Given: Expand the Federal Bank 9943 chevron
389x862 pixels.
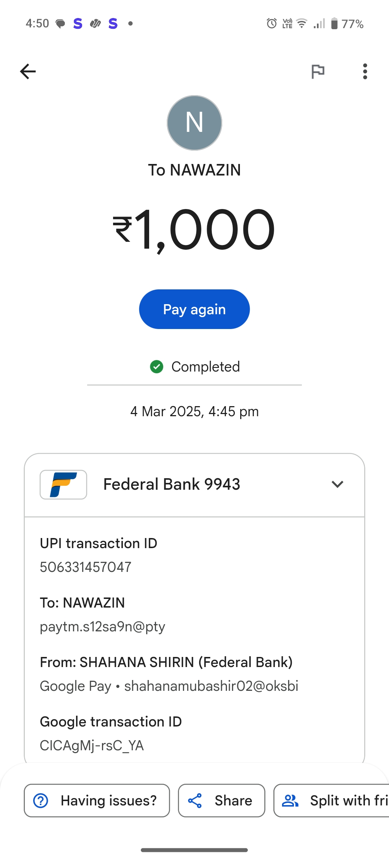Looking at the screenshot, I should point(337,484).
